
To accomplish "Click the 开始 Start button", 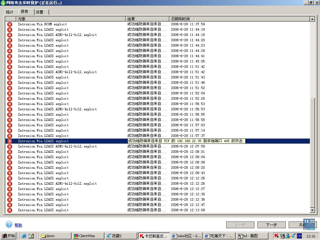I will tap(8, 236).
